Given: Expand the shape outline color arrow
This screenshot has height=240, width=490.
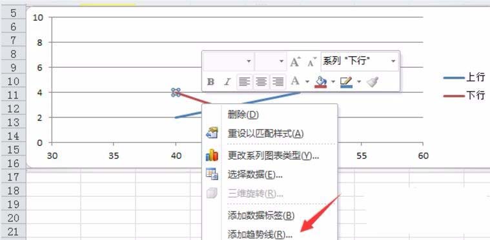Looking at the screenshot, I should pos(359,82).
